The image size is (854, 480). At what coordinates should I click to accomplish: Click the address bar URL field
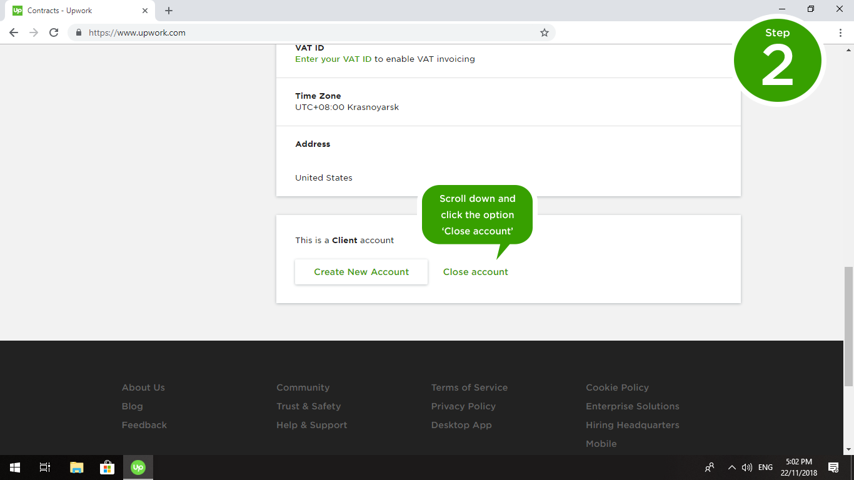pyautogui.click(x=306, y=32)
